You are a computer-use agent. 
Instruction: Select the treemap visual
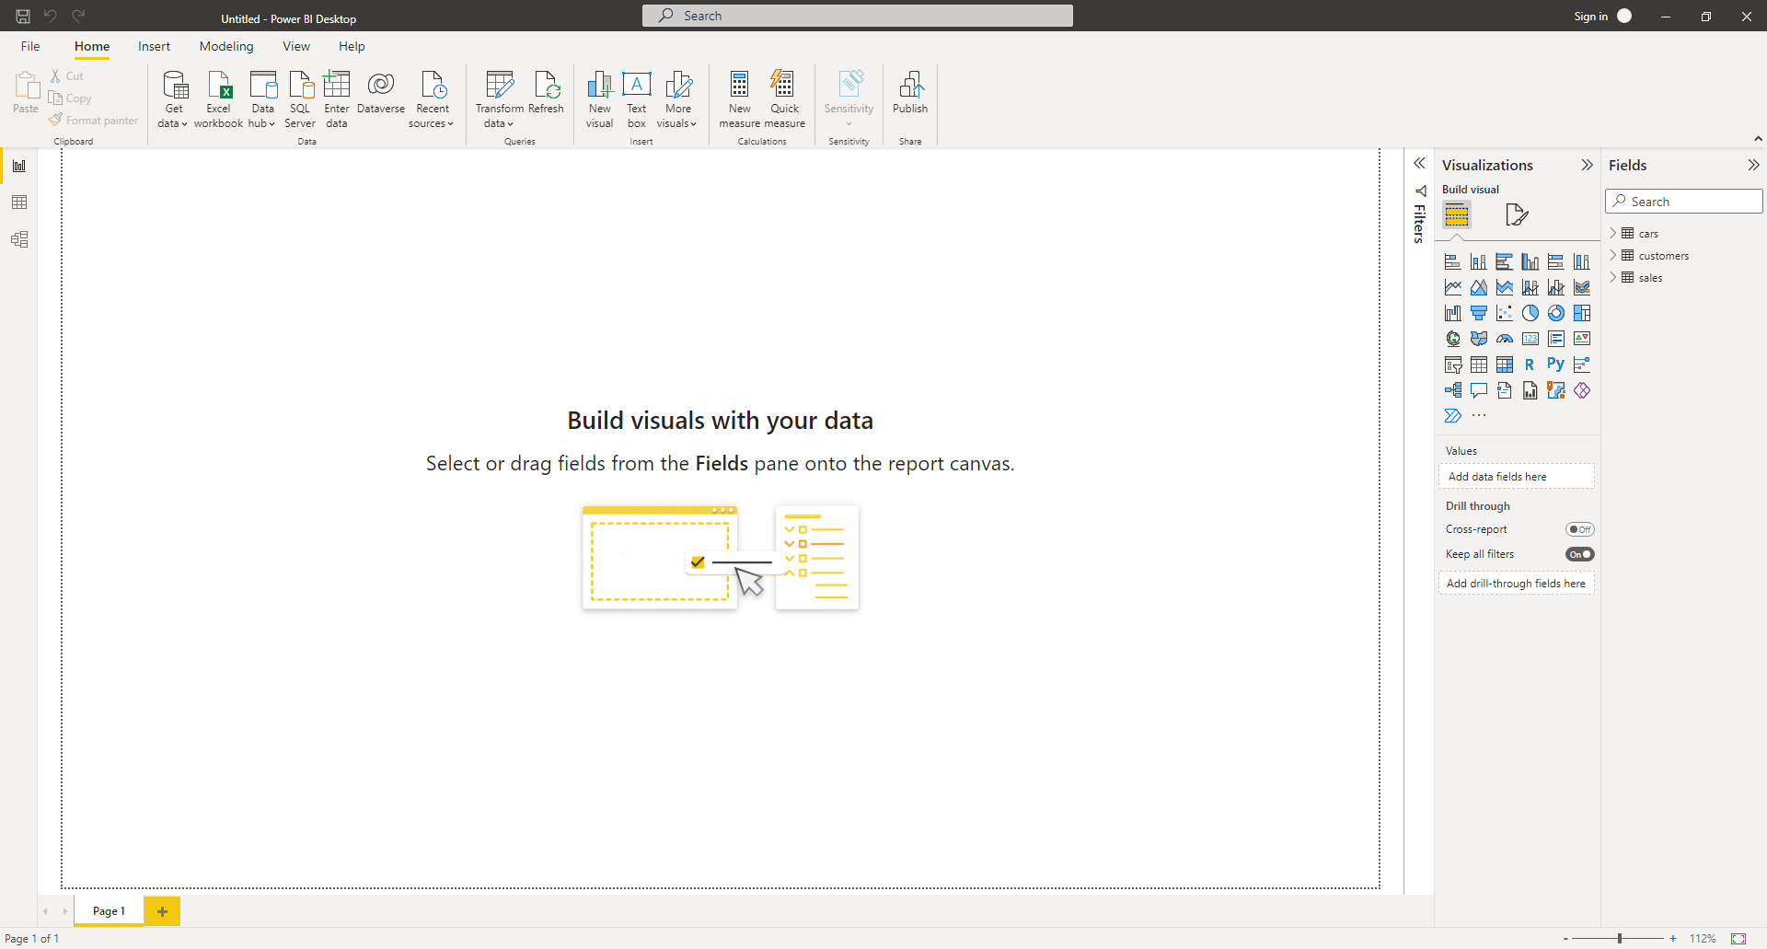pyautogui.click(x=1582, y=313)
